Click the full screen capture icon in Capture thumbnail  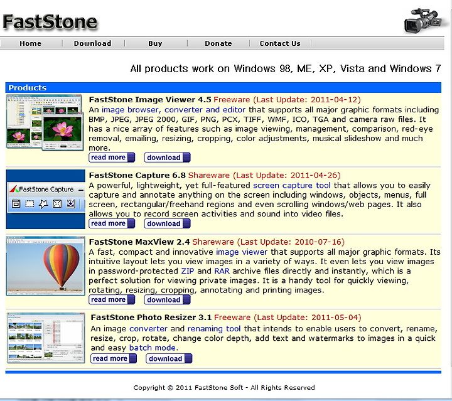click(57, 204)
